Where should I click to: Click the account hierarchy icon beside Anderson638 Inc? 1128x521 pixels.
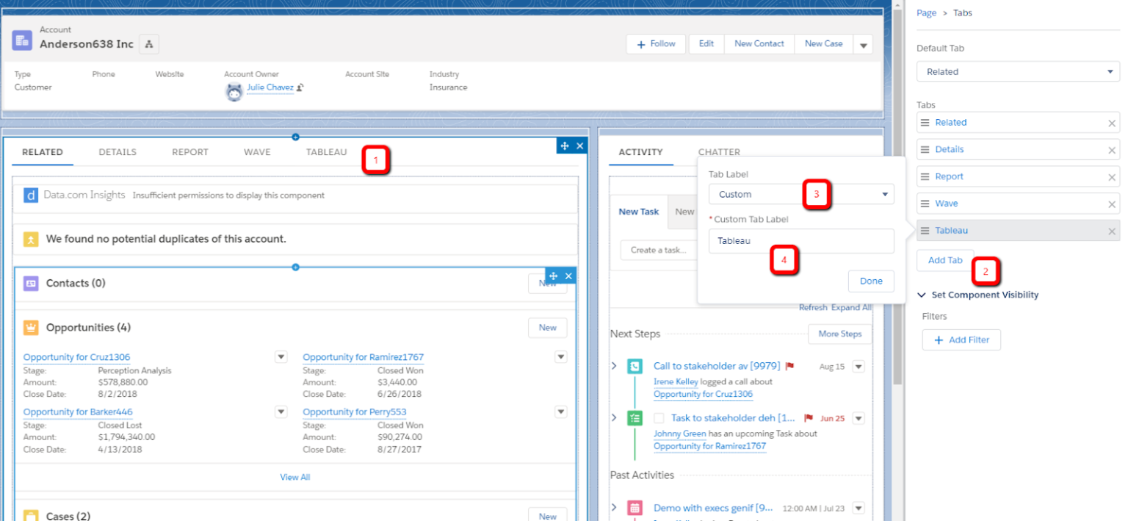pyautogui.click(x=149, y=44)
